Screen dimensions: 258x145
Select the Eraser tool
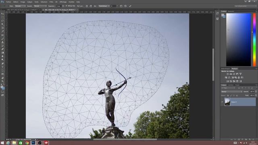coord(2,49)
